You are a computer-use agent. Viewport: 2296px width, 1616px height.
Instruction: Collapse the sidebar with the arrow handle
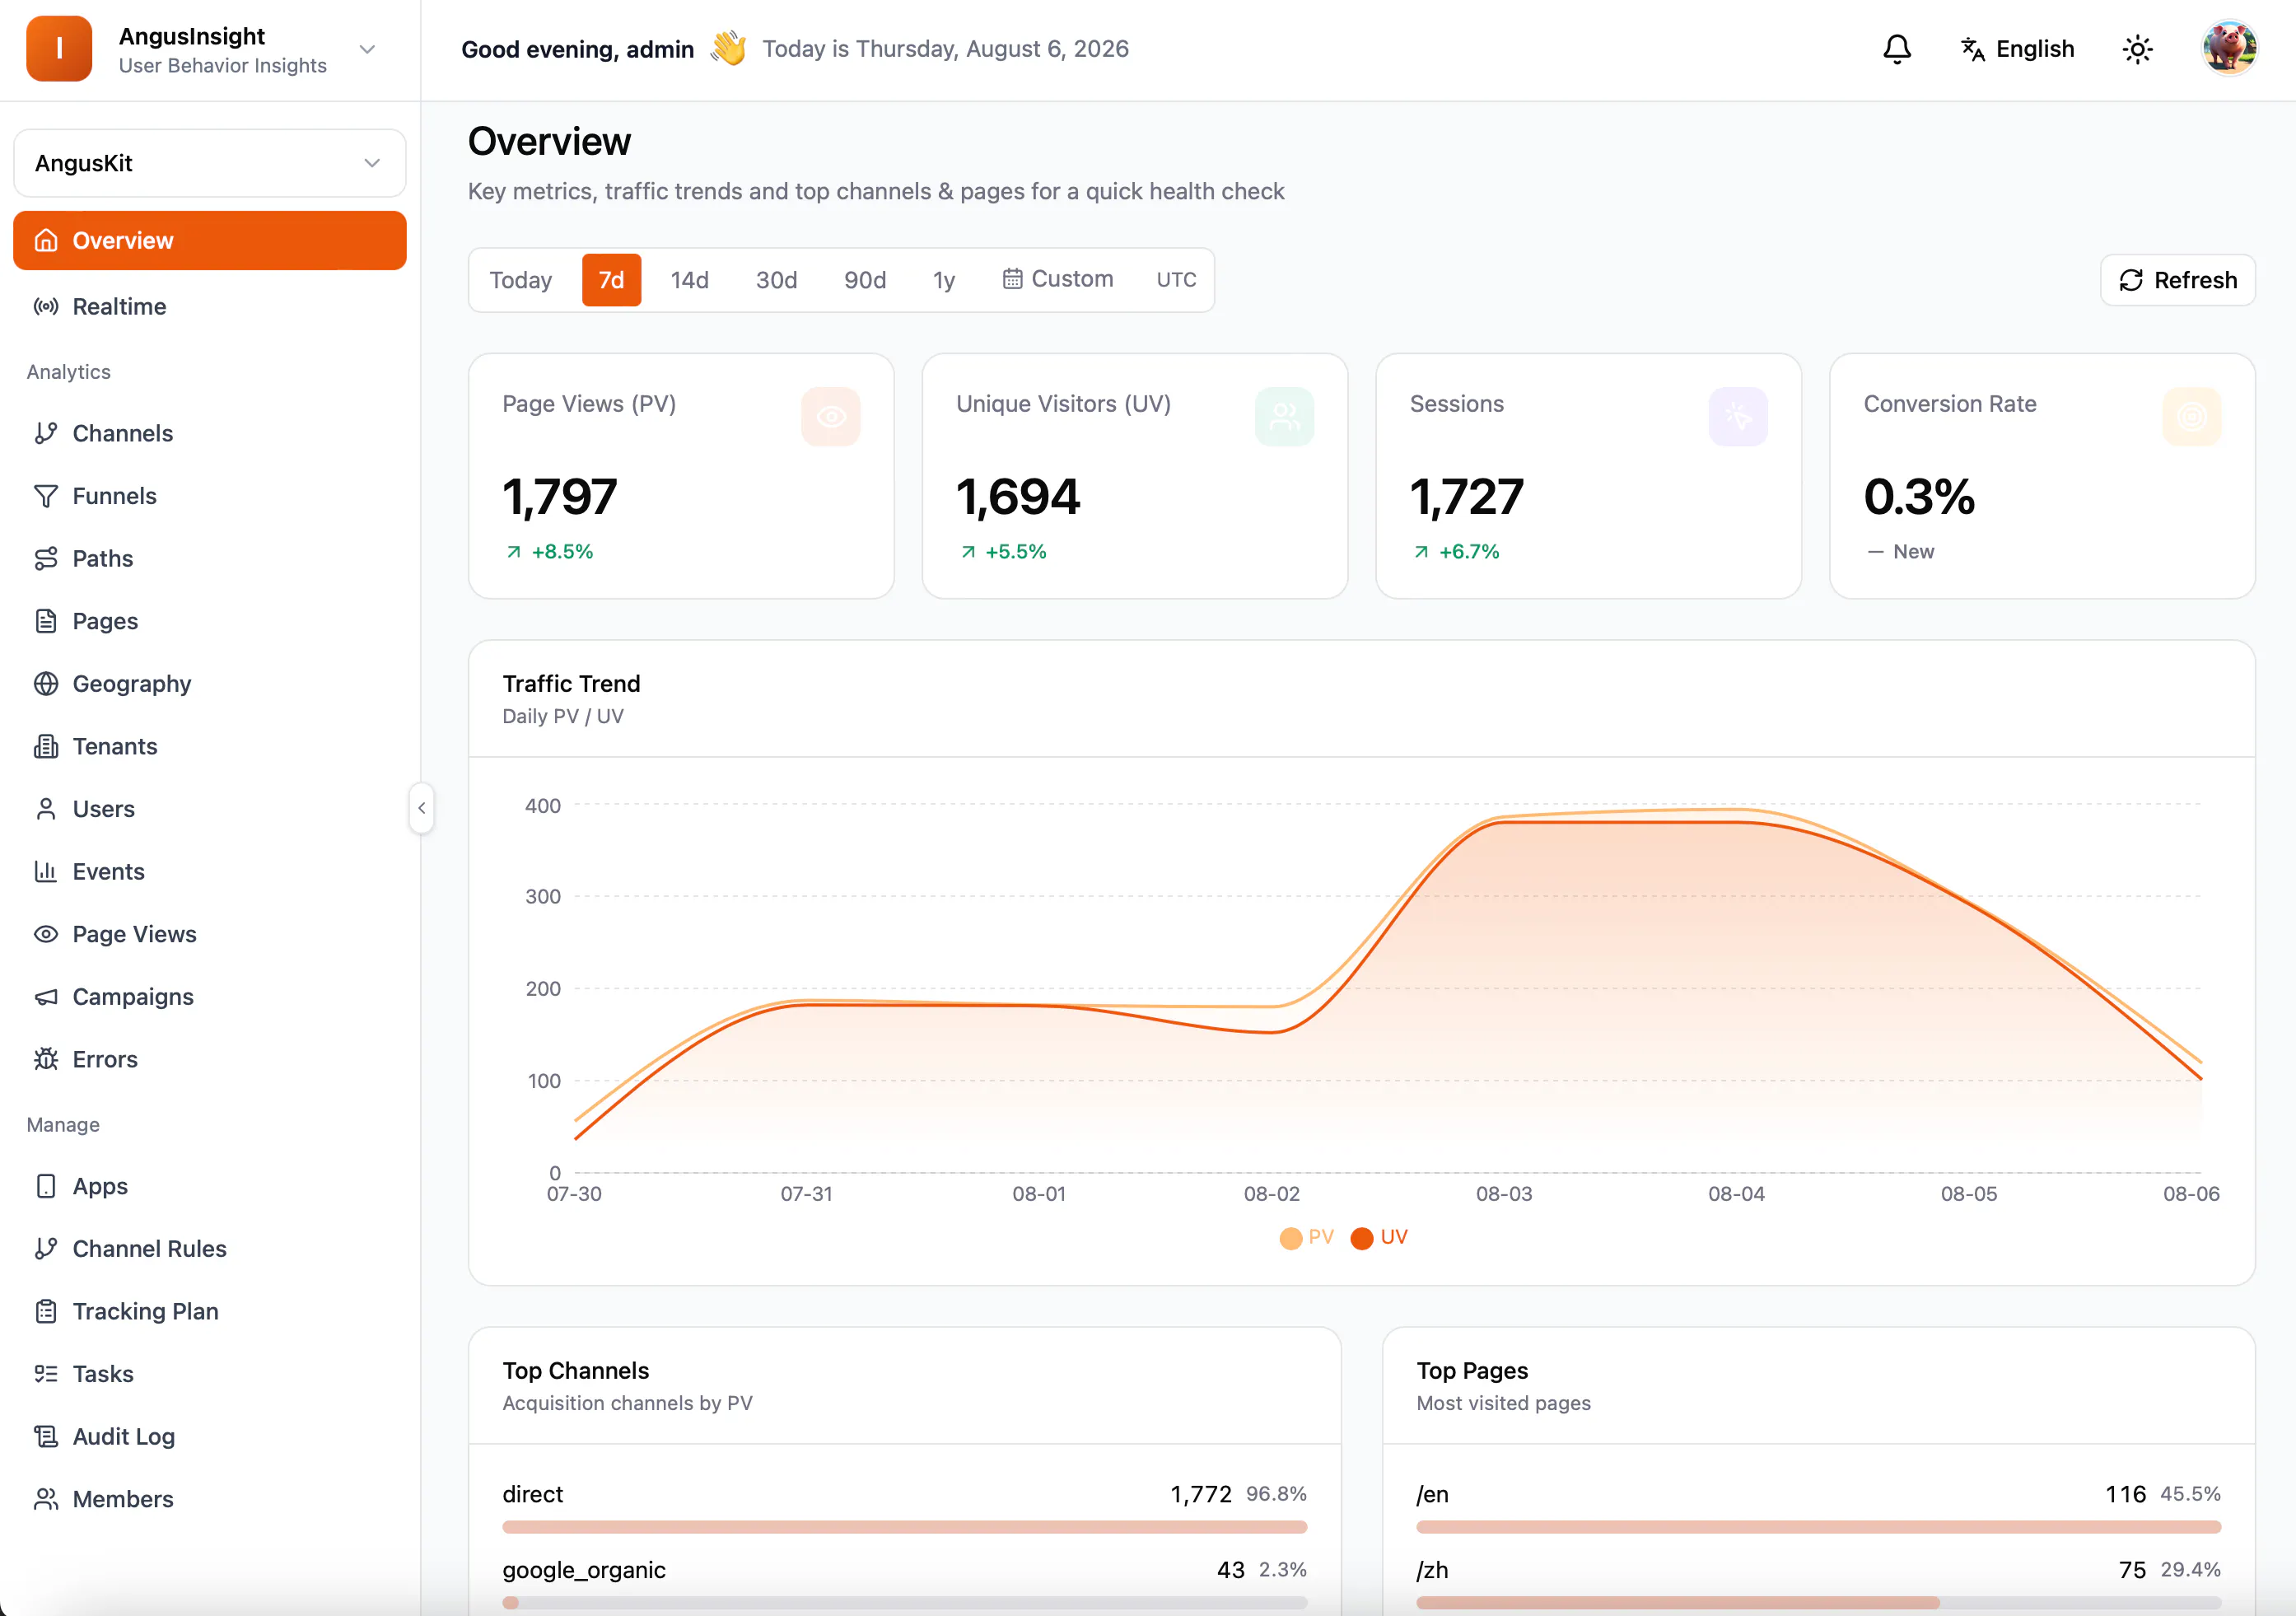(x=421, y=808)
